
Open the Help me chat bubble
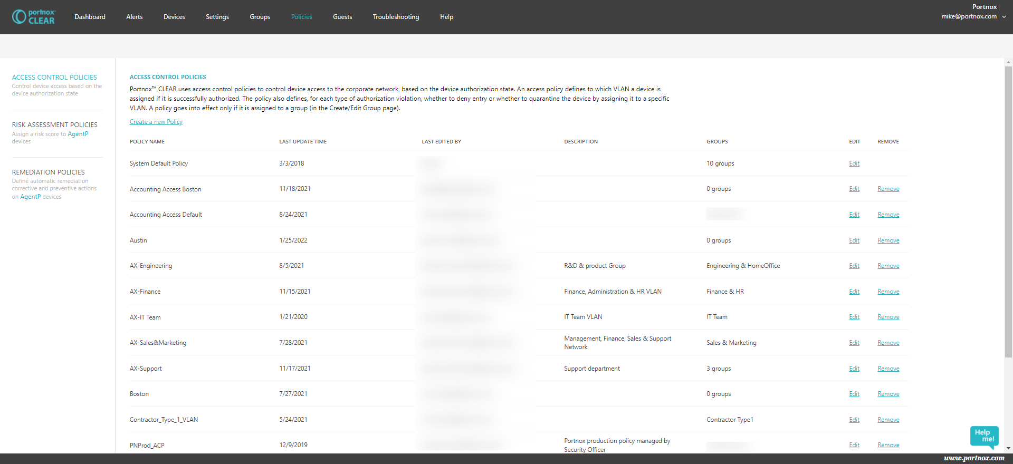(x=985, y=437)
